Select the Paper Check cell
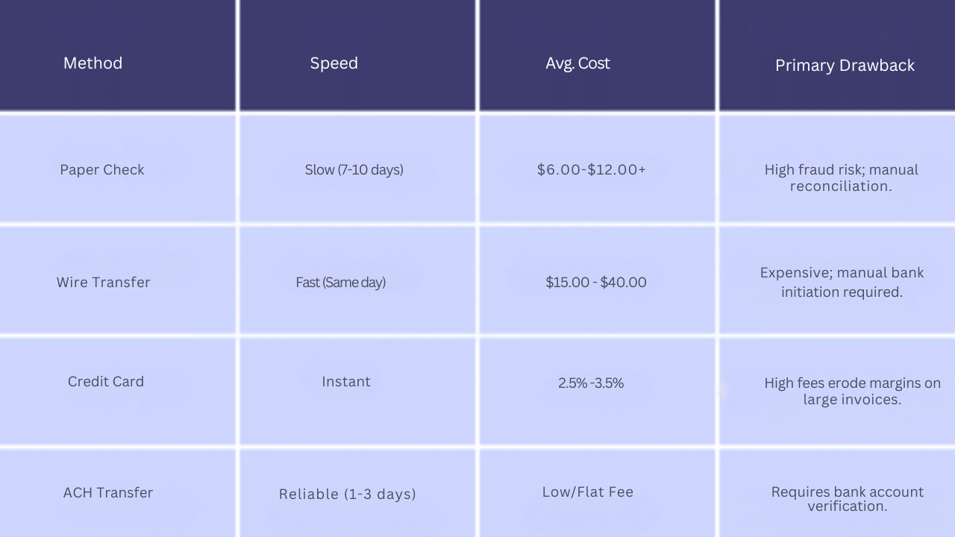 (x=102, y=170)
